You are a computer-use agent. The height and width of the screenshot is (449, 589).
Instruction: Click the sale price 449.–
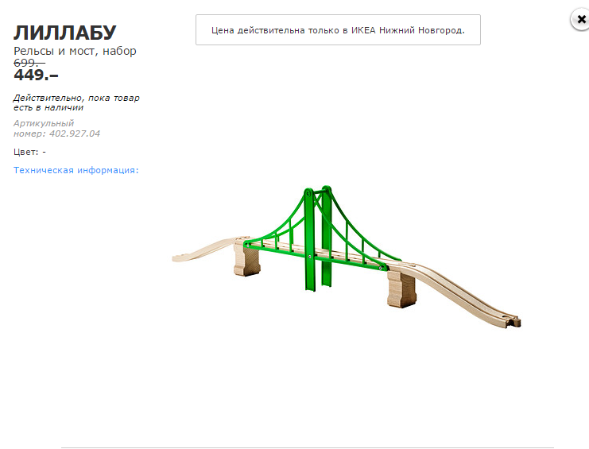point(36,75)
